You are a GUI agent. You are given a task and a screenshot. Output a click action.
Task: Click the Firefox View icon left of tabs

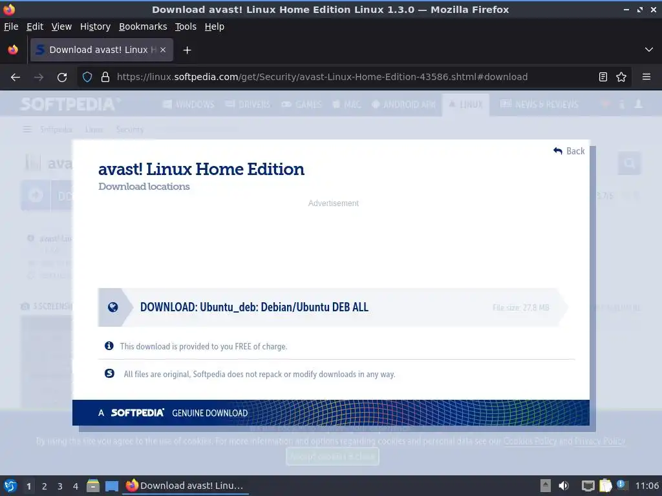click(13, 50)
